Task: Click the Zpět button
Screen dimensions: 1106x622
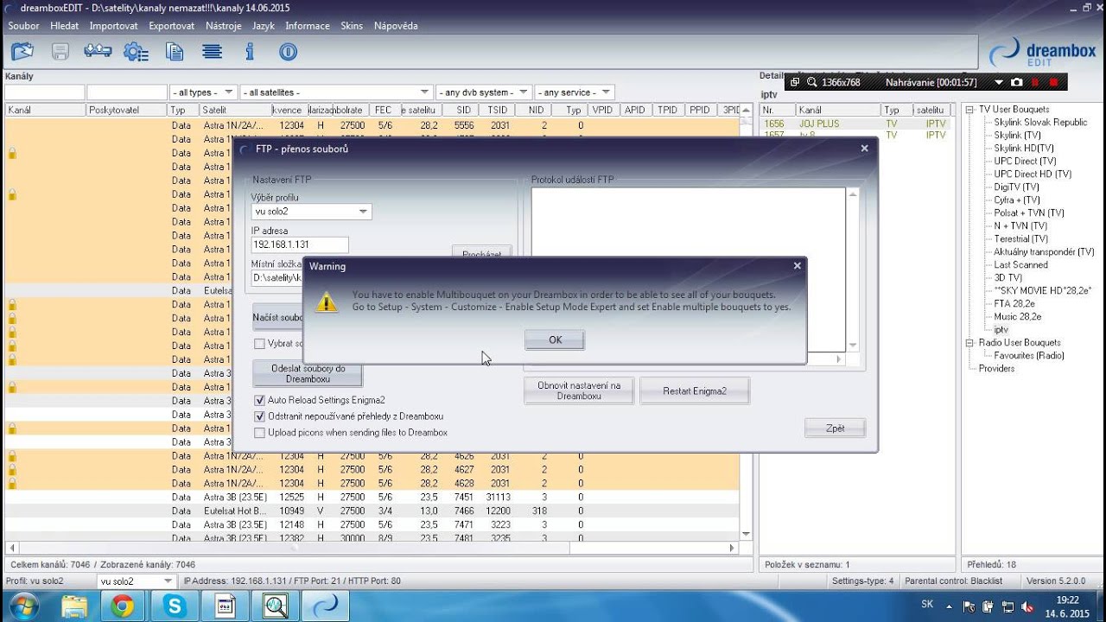Action: [835, 428]
